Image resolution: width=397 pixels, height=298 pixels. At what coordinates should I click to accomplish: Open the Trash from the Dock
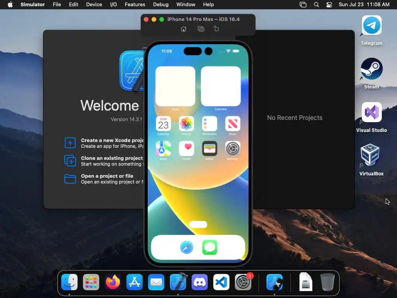pos(327,282)
